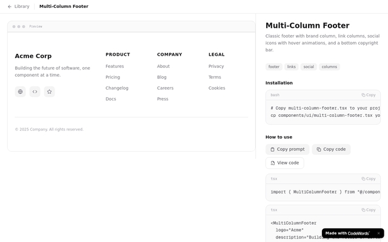Viewport: 388px width, 242px height.
Task: Select the social tag chip
Action: [x=309, y=67]
